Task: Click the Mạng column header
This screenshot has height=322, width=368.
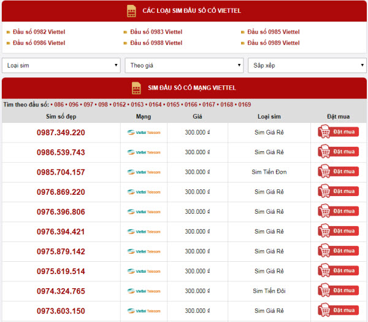Action: (x=144, y=116)
